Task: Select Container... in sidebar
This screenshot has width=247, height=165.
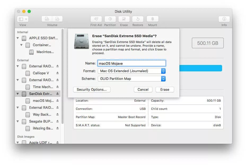Action: point(42,45)
